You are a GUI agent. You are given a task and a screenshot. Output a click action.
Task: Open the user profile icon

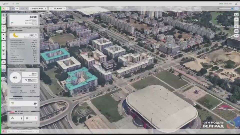coord(236,4)
